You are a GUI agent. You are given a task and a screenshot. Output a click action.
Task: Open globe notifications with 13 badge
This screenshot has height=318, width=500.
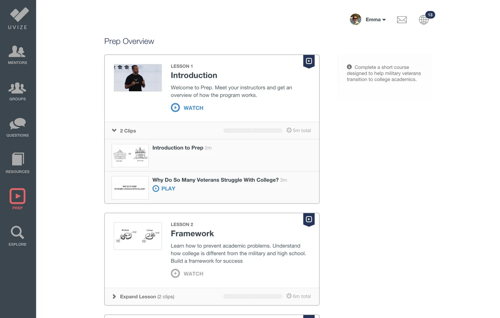click(424, 20)
